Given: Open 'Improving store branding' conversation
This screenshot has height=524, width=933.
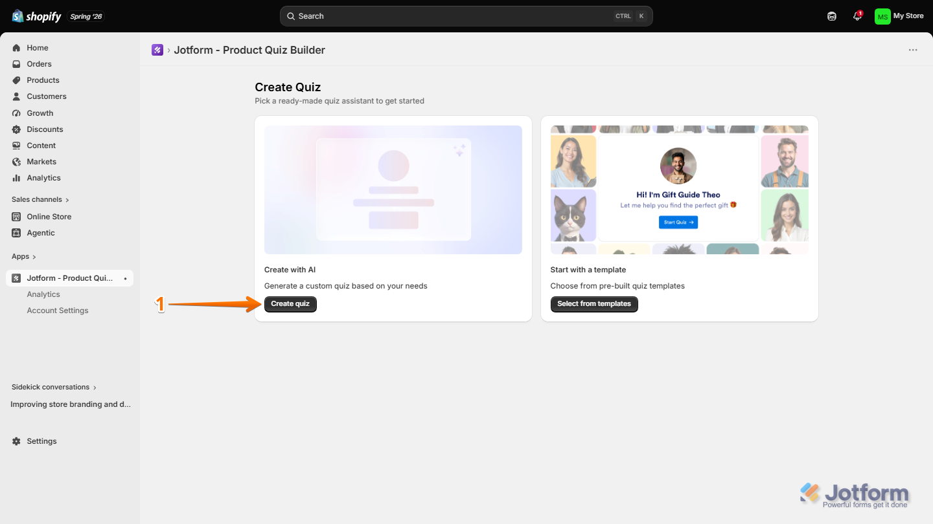Looking at the screenshot, I should pos(71,404).
